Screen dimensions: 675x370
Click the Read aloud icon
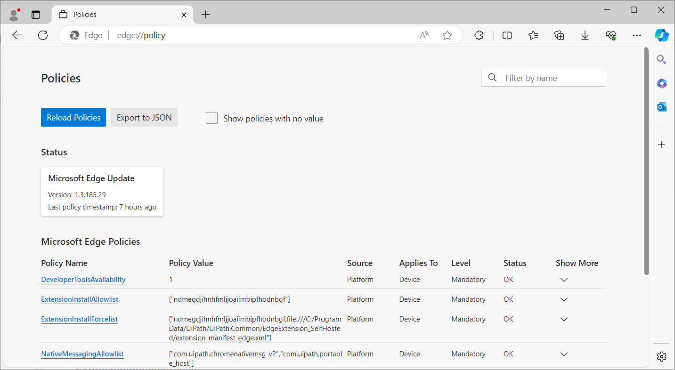pos(424,35)
